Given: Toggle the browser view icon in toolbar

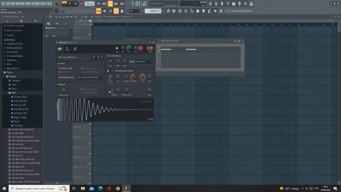Looking at the screenshot, I should 192,11.
